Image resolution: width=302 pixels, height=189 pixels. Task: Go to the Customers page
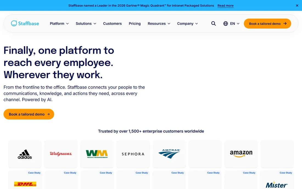point(112,24)
